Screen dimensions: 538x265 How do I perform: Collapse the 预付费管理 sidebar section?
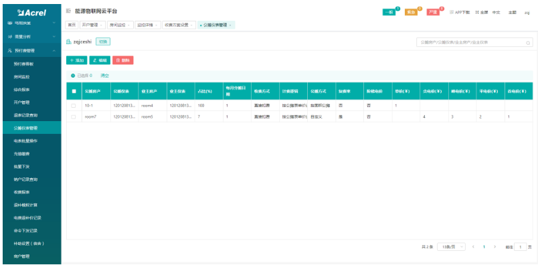(32, 50)
